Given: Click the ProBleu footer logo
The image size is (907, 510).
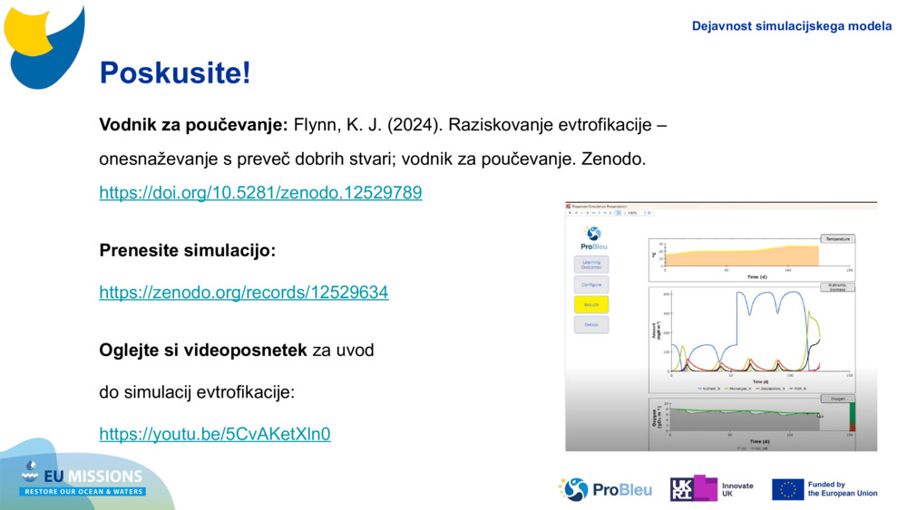Looking at the screenshot, I should point(605,489).
